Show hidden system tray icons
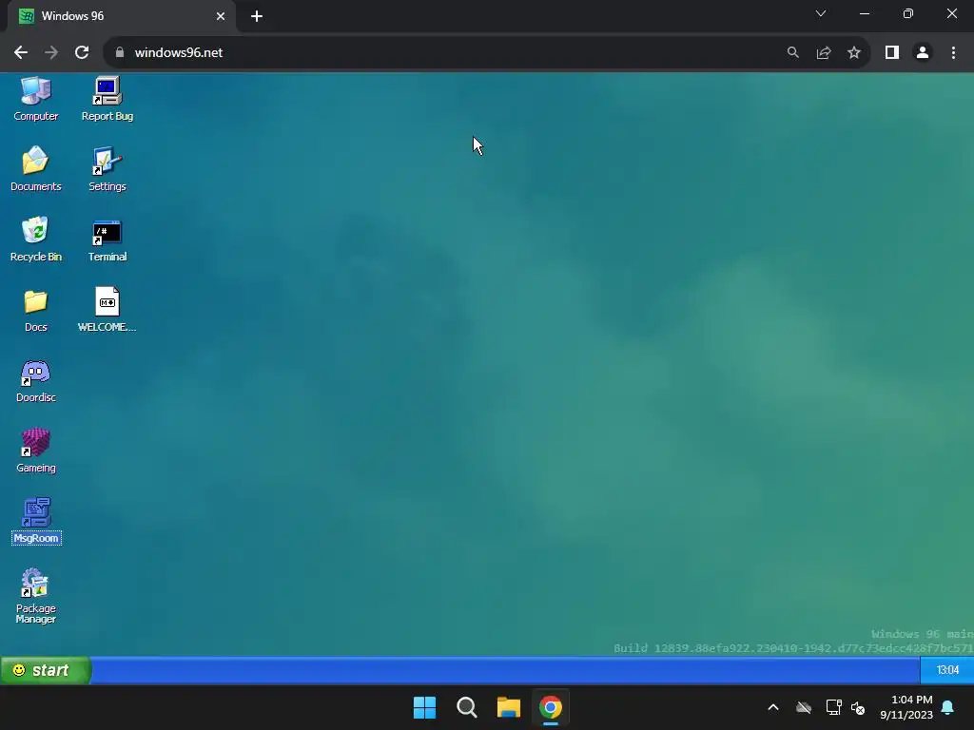974x730 pixels. point(773,707)
